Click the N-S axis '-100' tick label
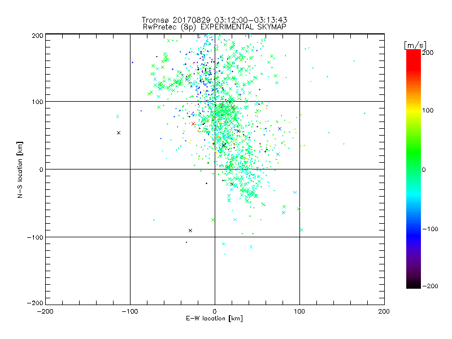The image size is (452, 339). (x=35, y=237)
